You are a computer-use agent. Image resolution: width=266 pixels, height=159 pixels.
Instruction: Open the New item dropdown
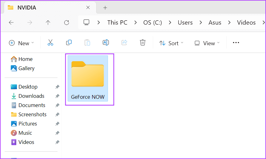click(x=22, y=43)
